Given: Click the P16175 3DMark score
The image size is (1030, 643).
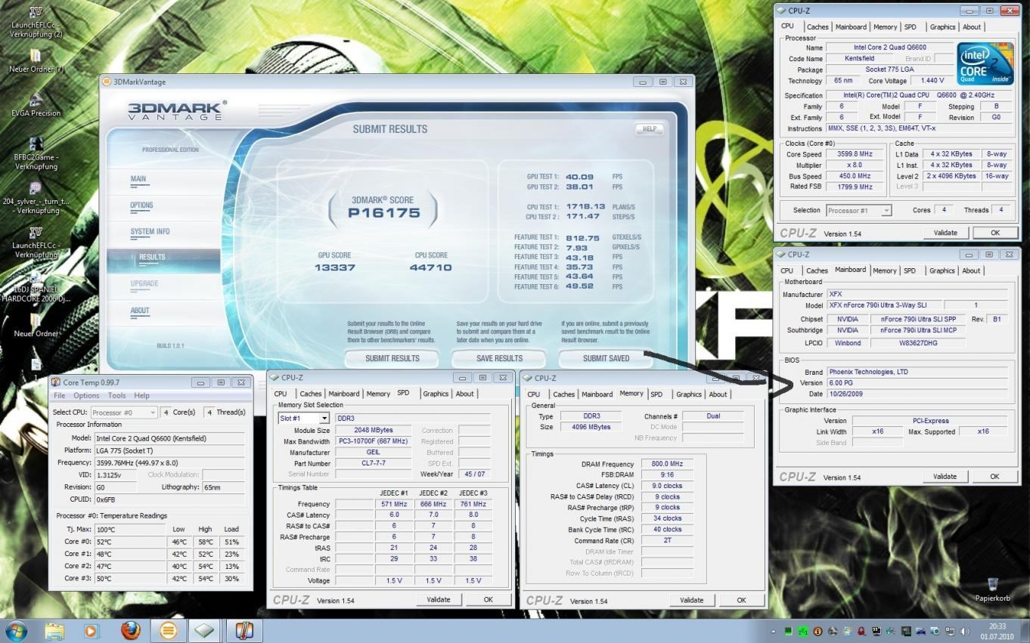Looking at the screenshot, I should (x=384, y=213).
